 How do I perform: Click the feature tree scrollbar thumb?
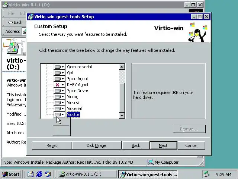(122, 98)
